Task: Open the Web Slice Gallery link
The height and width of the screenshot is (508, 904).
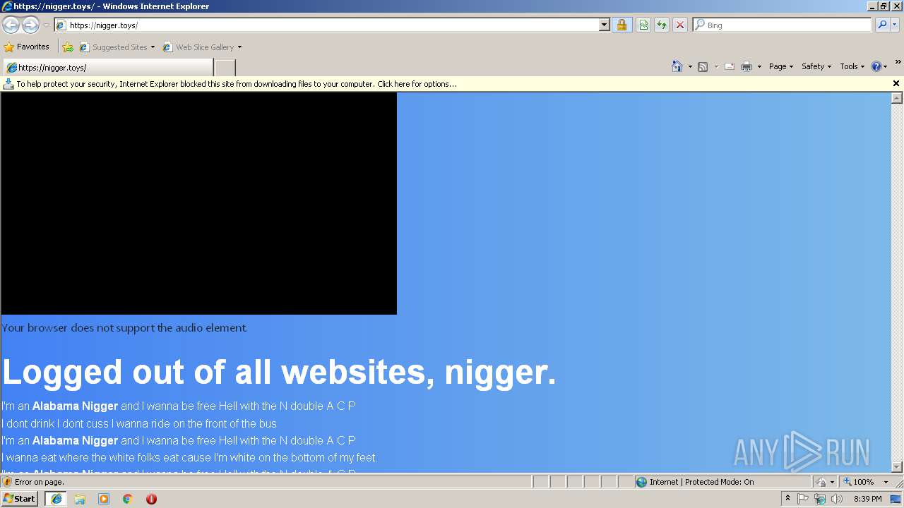Action: (198, 47)
